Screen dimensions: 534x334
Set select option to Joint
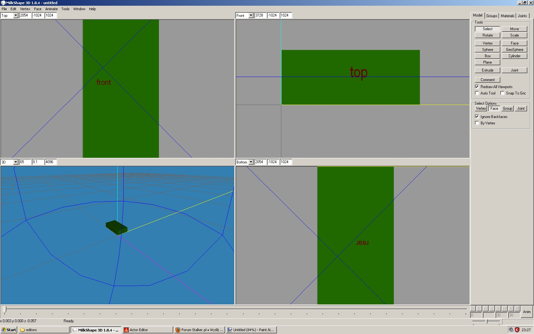coord(521,108)
